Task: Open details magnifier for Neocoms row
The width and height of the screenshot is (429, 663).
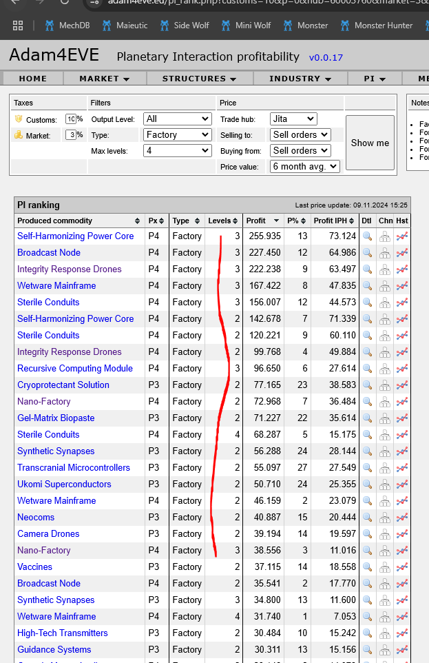Action: pos(367,518)
